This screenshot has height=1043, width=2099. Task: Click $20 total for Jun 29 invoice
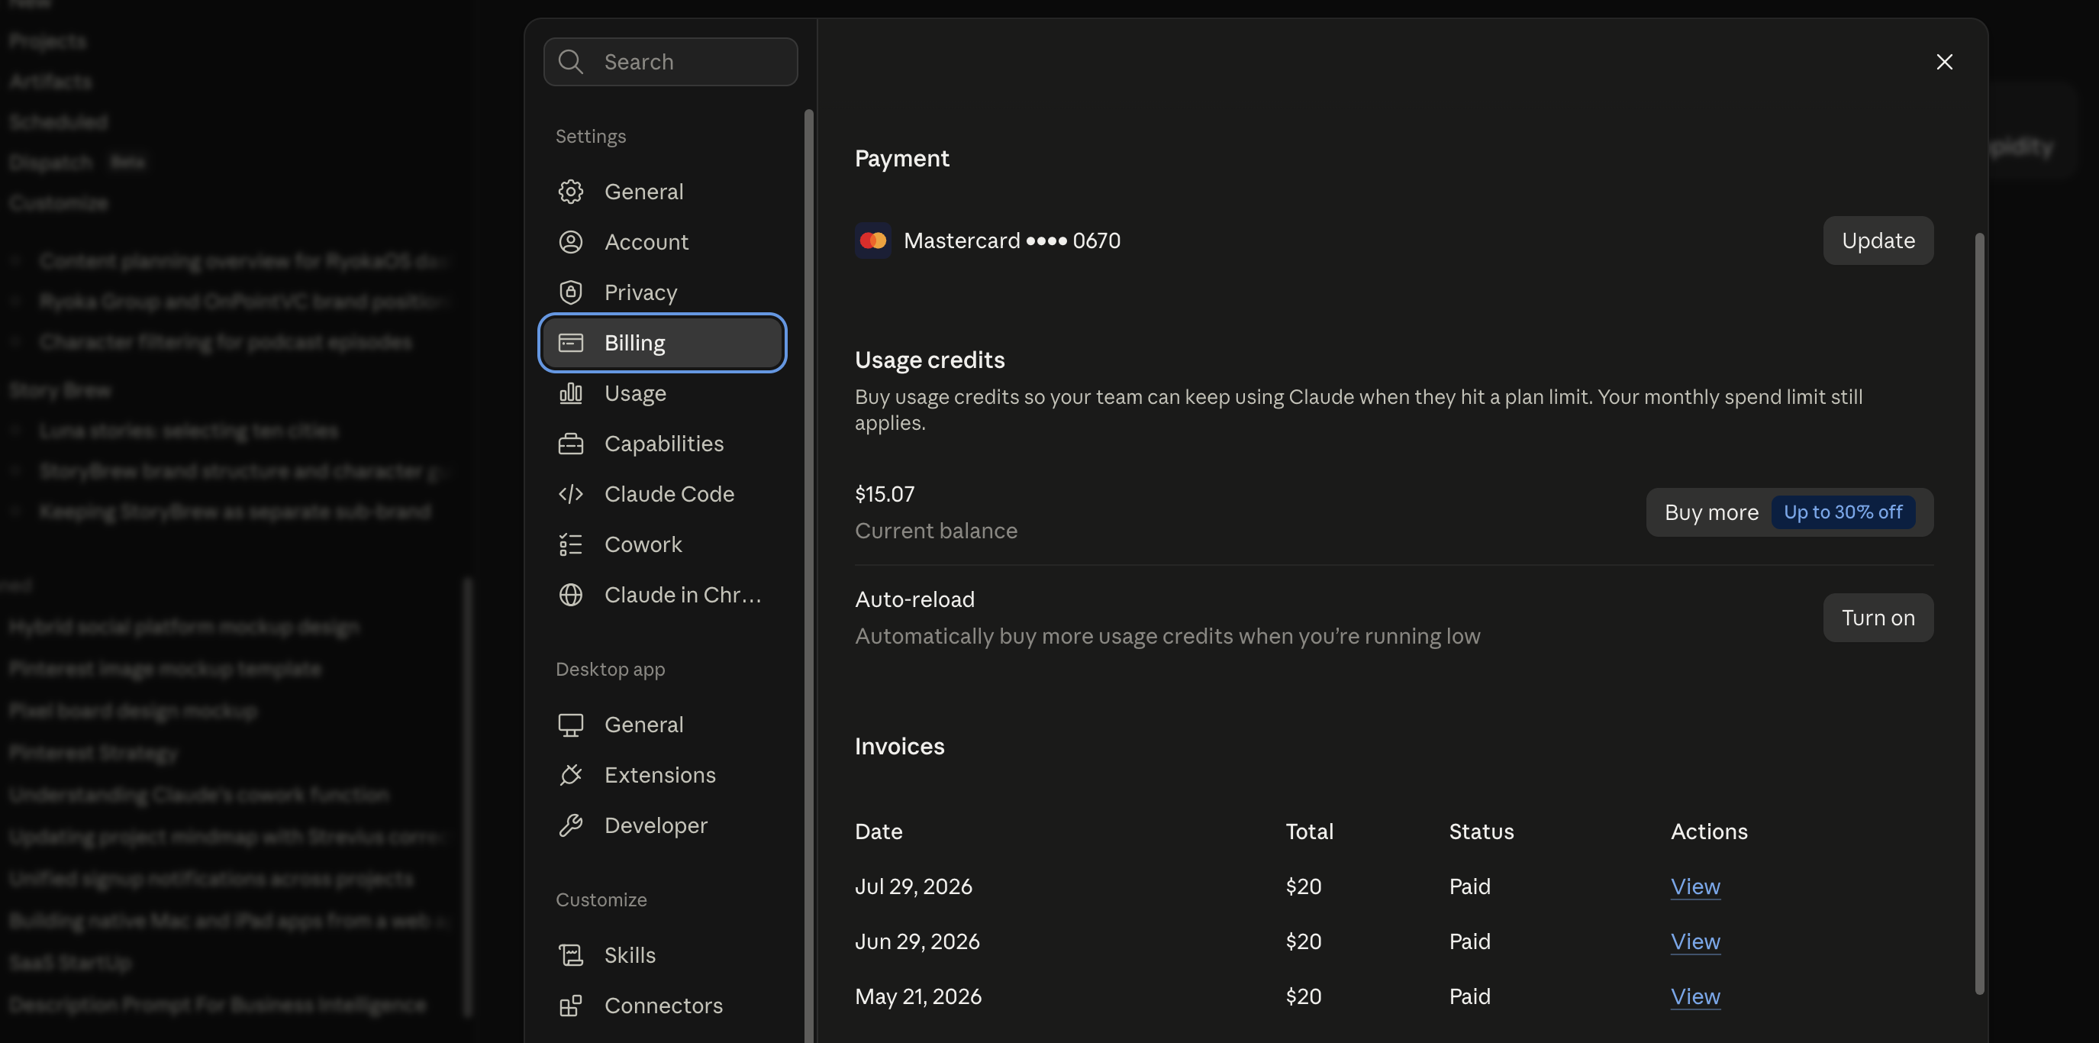pyautogui.click(x=1304, y=942)
